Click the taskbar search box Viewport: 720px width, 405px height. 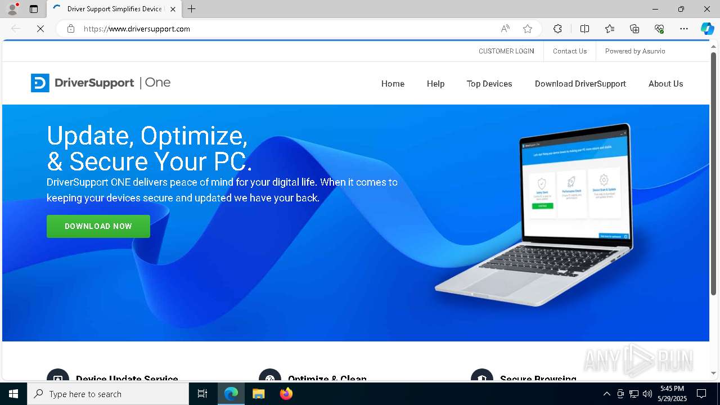click(108, 394)
